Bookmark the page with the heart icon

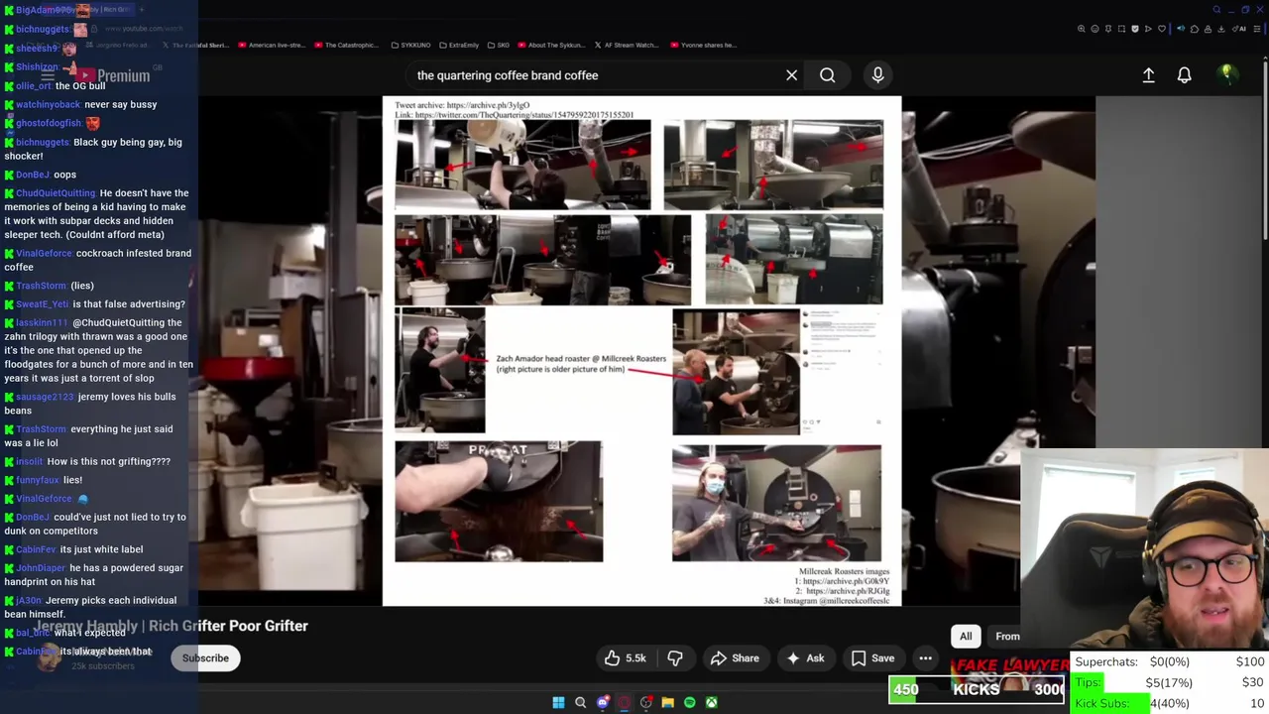(1162, 29)
